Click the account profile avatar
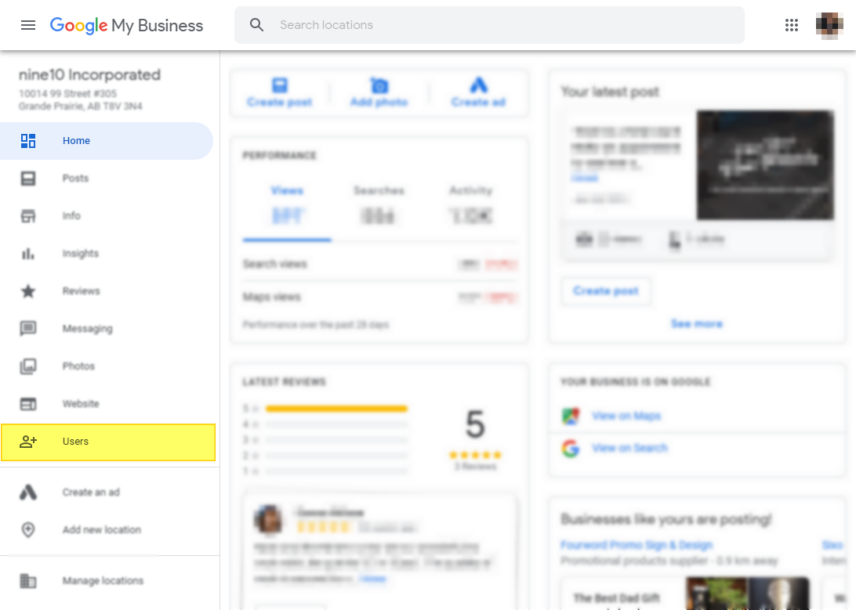The width and height of the screenshot is (856, 610). click(829, 25)
